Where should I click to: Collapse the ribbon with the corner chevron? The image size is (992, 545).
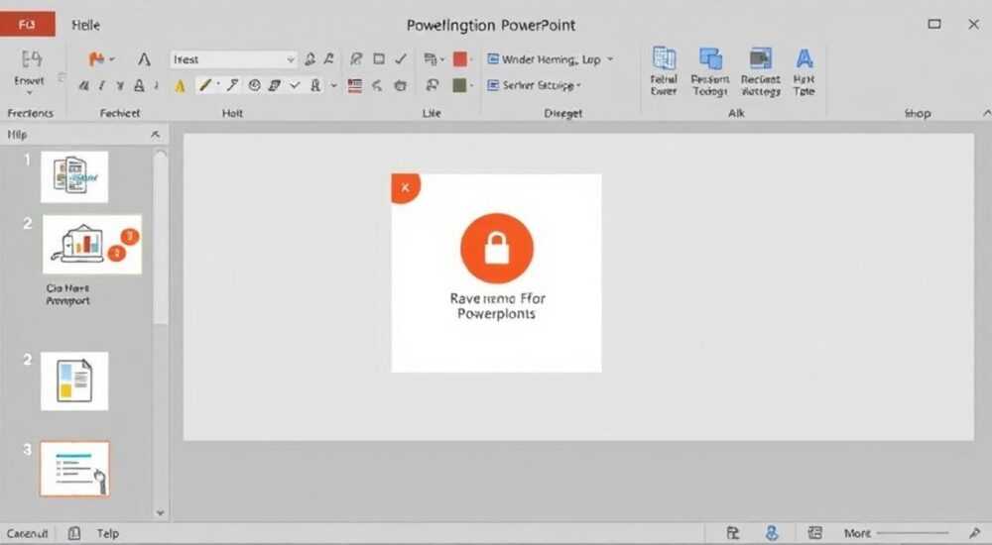point(986,113)
